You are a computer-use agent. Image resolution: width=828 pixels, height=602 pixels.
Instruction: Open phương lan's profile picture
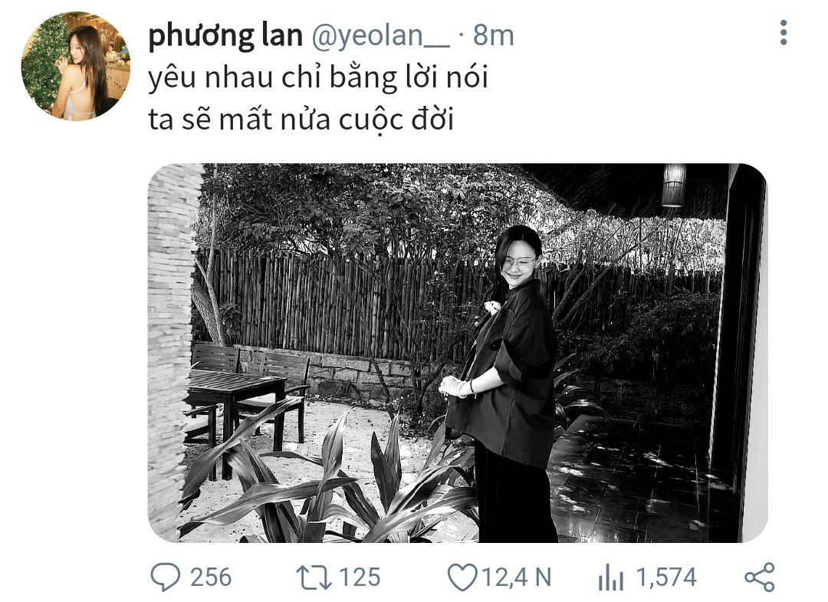[x=75, y=67]
